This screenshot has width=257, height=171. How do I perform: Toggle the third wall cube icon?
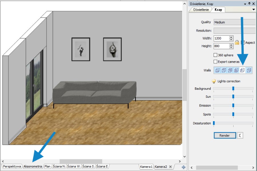click(230, 70)
